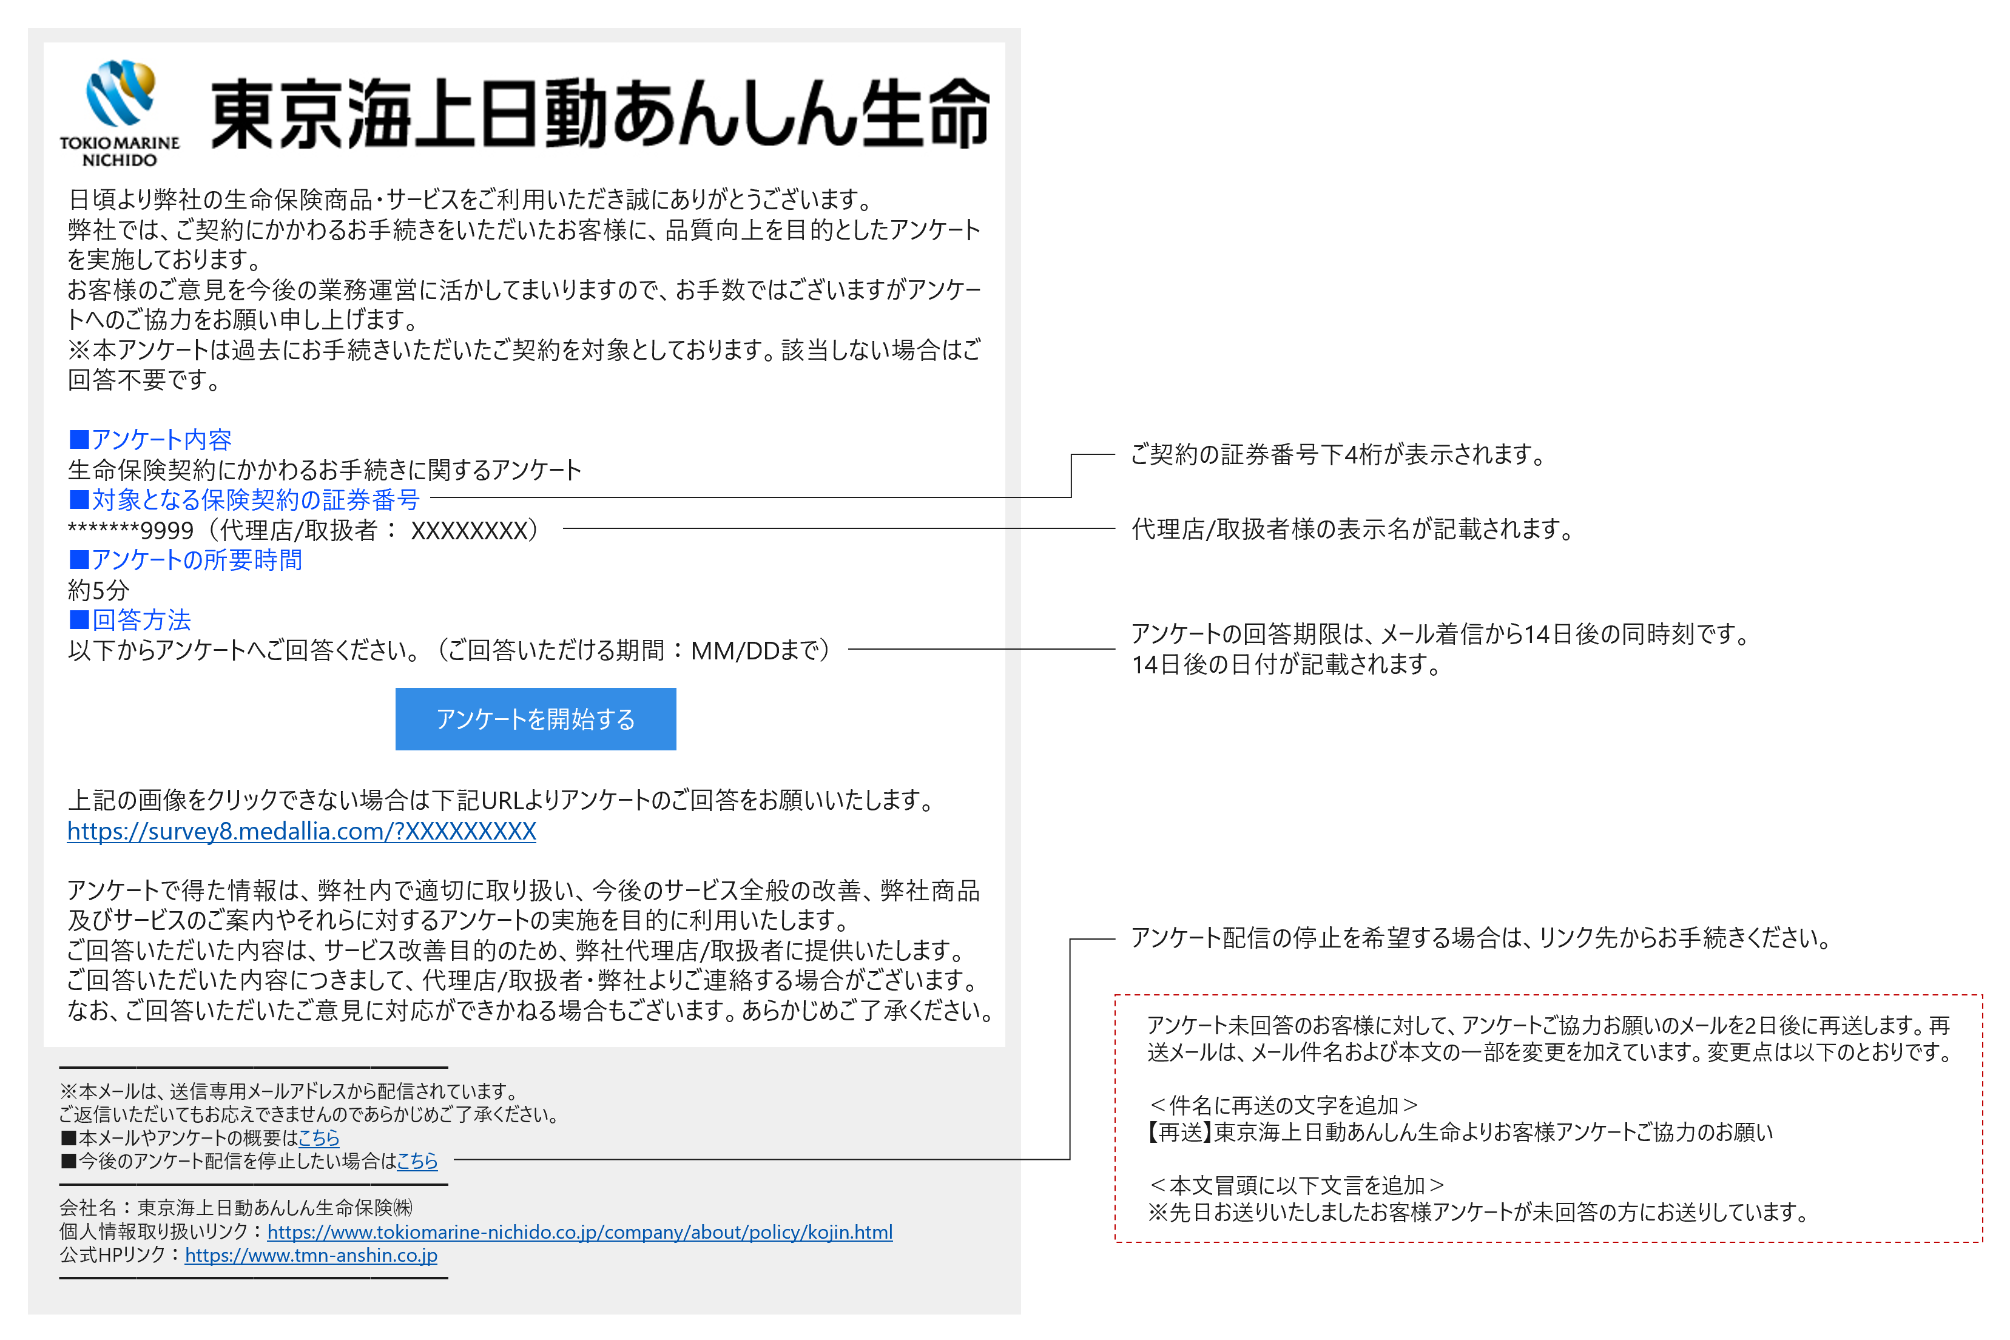Click the Tokio Marine Nichido logo
2010x1340 pixels.
(x=120, y=113)
